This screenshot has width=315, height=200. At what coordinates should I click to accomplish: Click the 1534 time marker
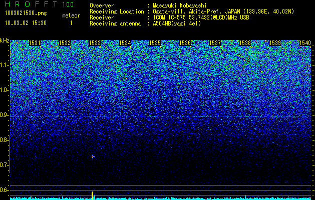point(125,43)
